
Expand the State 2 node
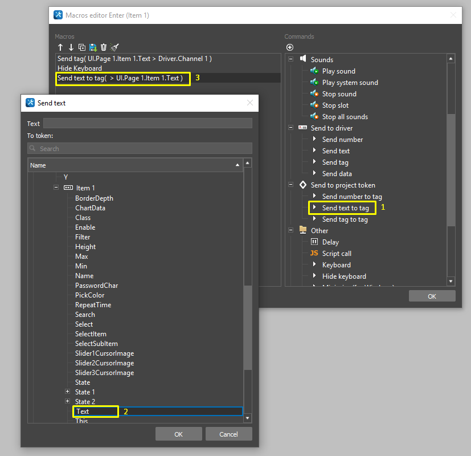tap(68, 401)
